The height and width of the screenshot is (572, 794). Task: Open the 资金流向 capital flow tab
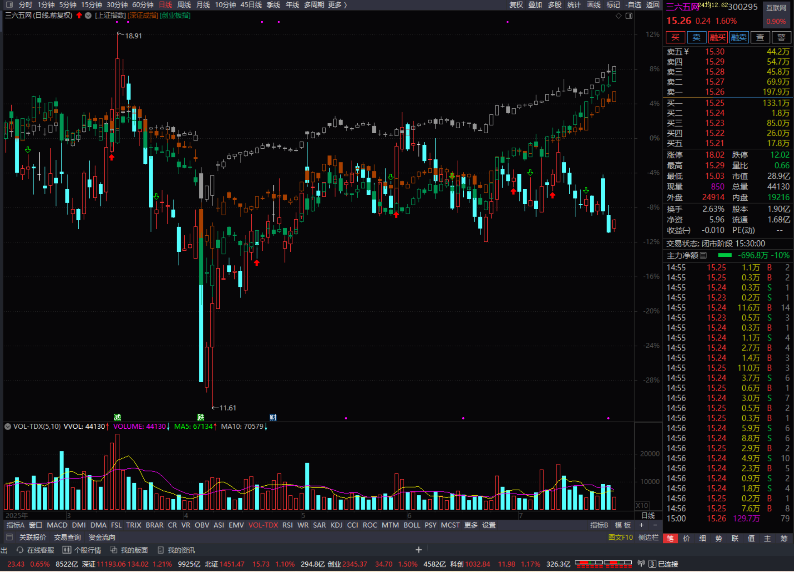coord(102,537)
